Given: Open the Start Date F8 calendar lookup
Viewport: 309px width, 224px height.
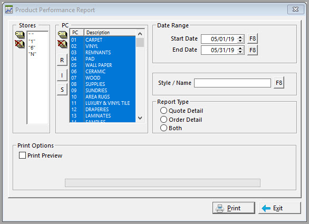Looking at the screenshot, I should click(x=253, y=38).
